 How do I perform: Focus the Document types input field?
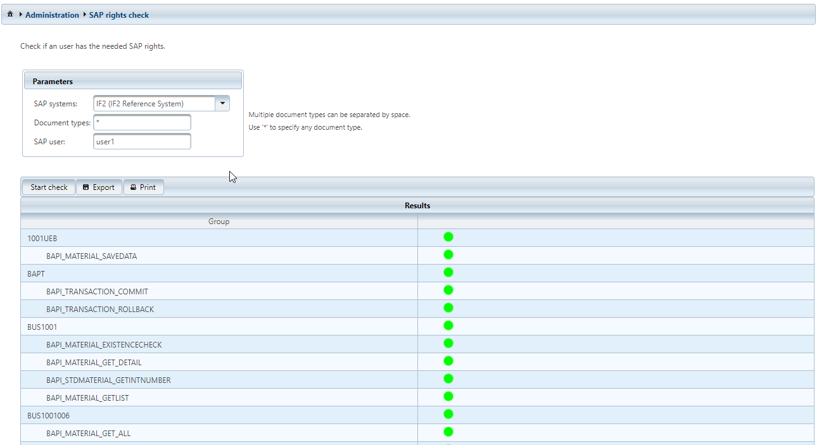(x=142, y=123)
